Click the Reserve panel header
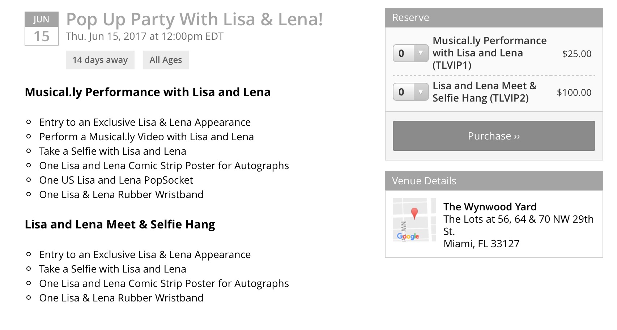The image size is (617, 330). [494, 18]
